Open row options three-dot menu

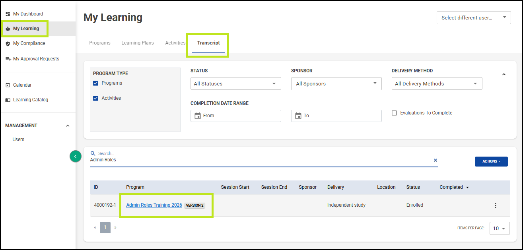pyautogui.click(x=495, y=205)
